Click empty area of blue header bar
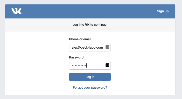 [88, 11]
